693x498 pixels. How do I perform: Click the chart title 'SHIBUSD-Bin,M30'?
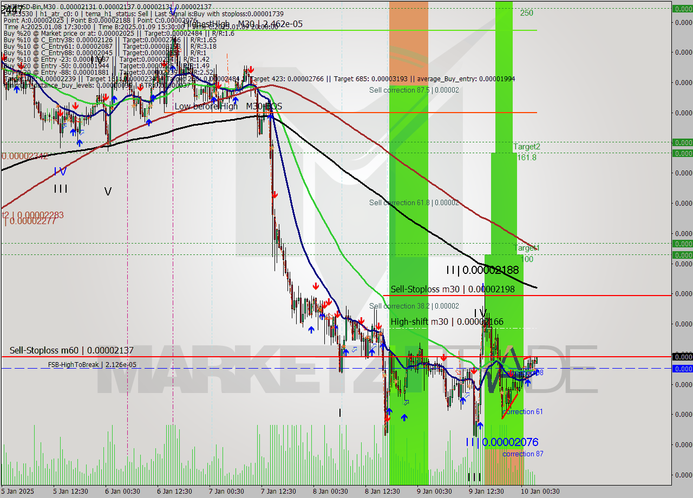click(x=30, y=6)
